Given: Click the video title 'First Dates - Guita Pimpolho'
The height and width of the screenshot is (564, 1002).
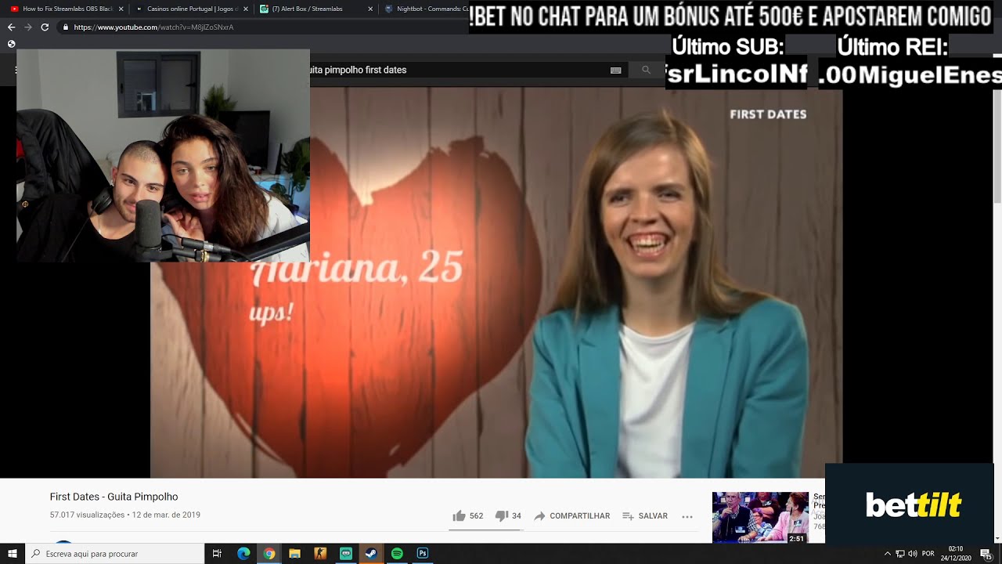Looking at the screenshot, I should click(x=114, y=497).
